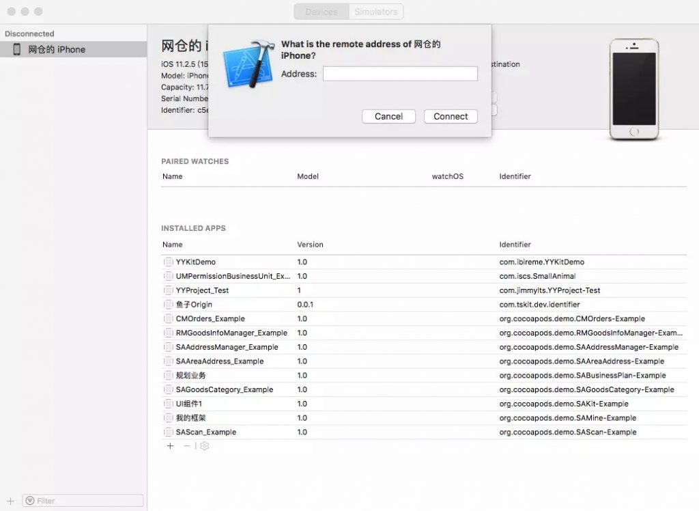
Task: Click the plus button at the sidebar bottom
Action: pos(11,501)
